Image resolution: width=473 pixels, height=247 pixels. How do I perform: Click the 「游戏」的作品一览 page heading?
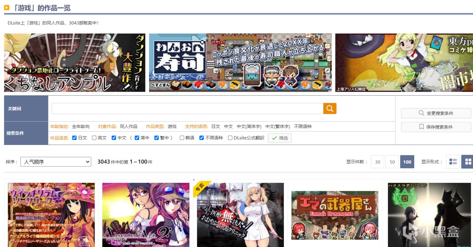pos(41,8)
